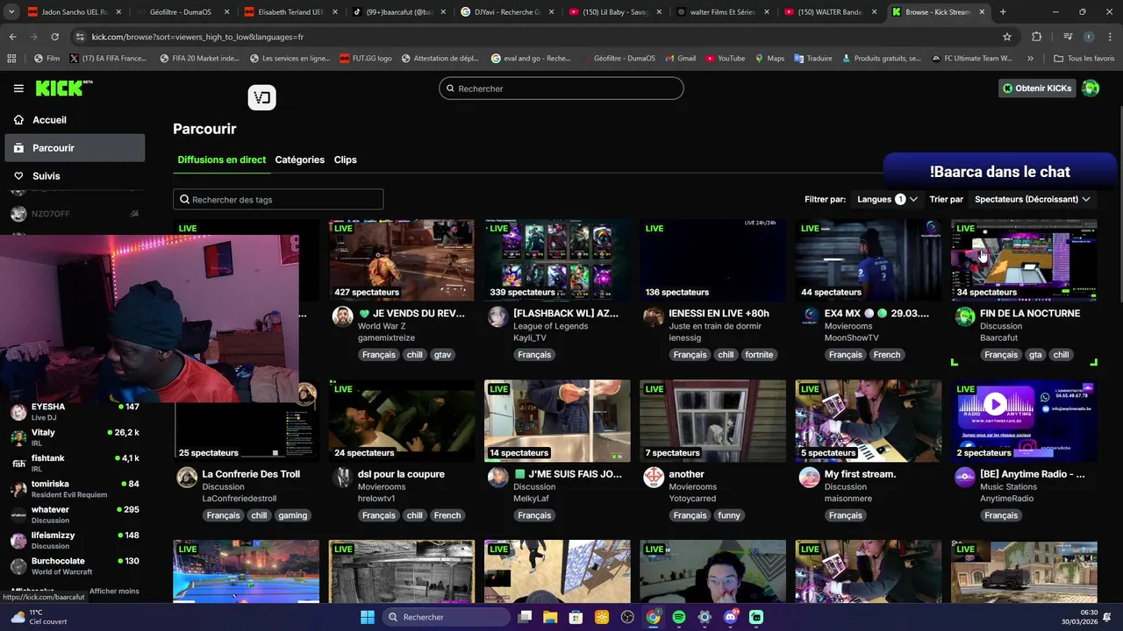Open the Chrome three-dot menu
1123x631 pixels.
pos(1110,37)
